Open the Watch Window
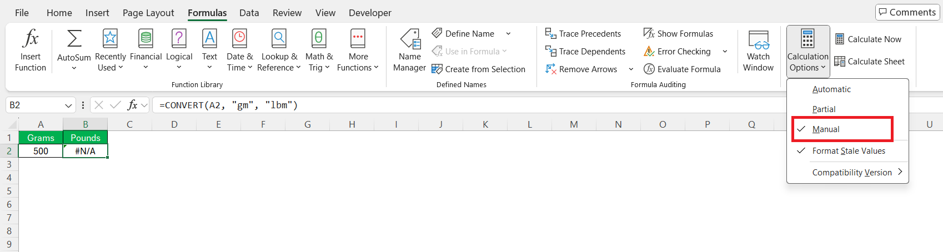The image size is (943, 252). click(x=758, y=50)
